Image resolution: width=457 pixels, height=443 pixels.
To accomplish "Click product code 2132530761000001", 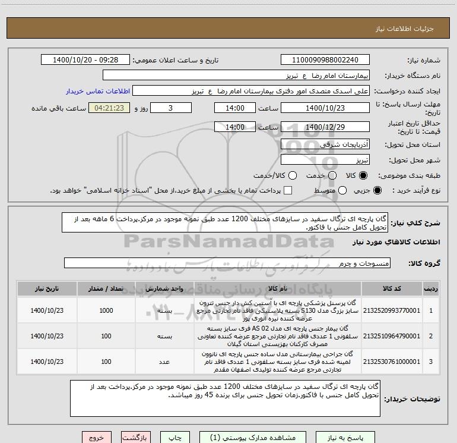I will (392, 362).
